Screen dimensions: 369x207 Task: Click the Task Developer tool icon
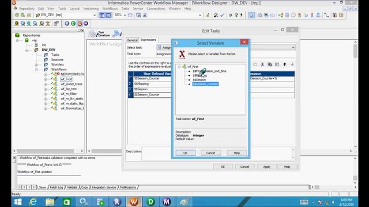[x=99, y=34]
